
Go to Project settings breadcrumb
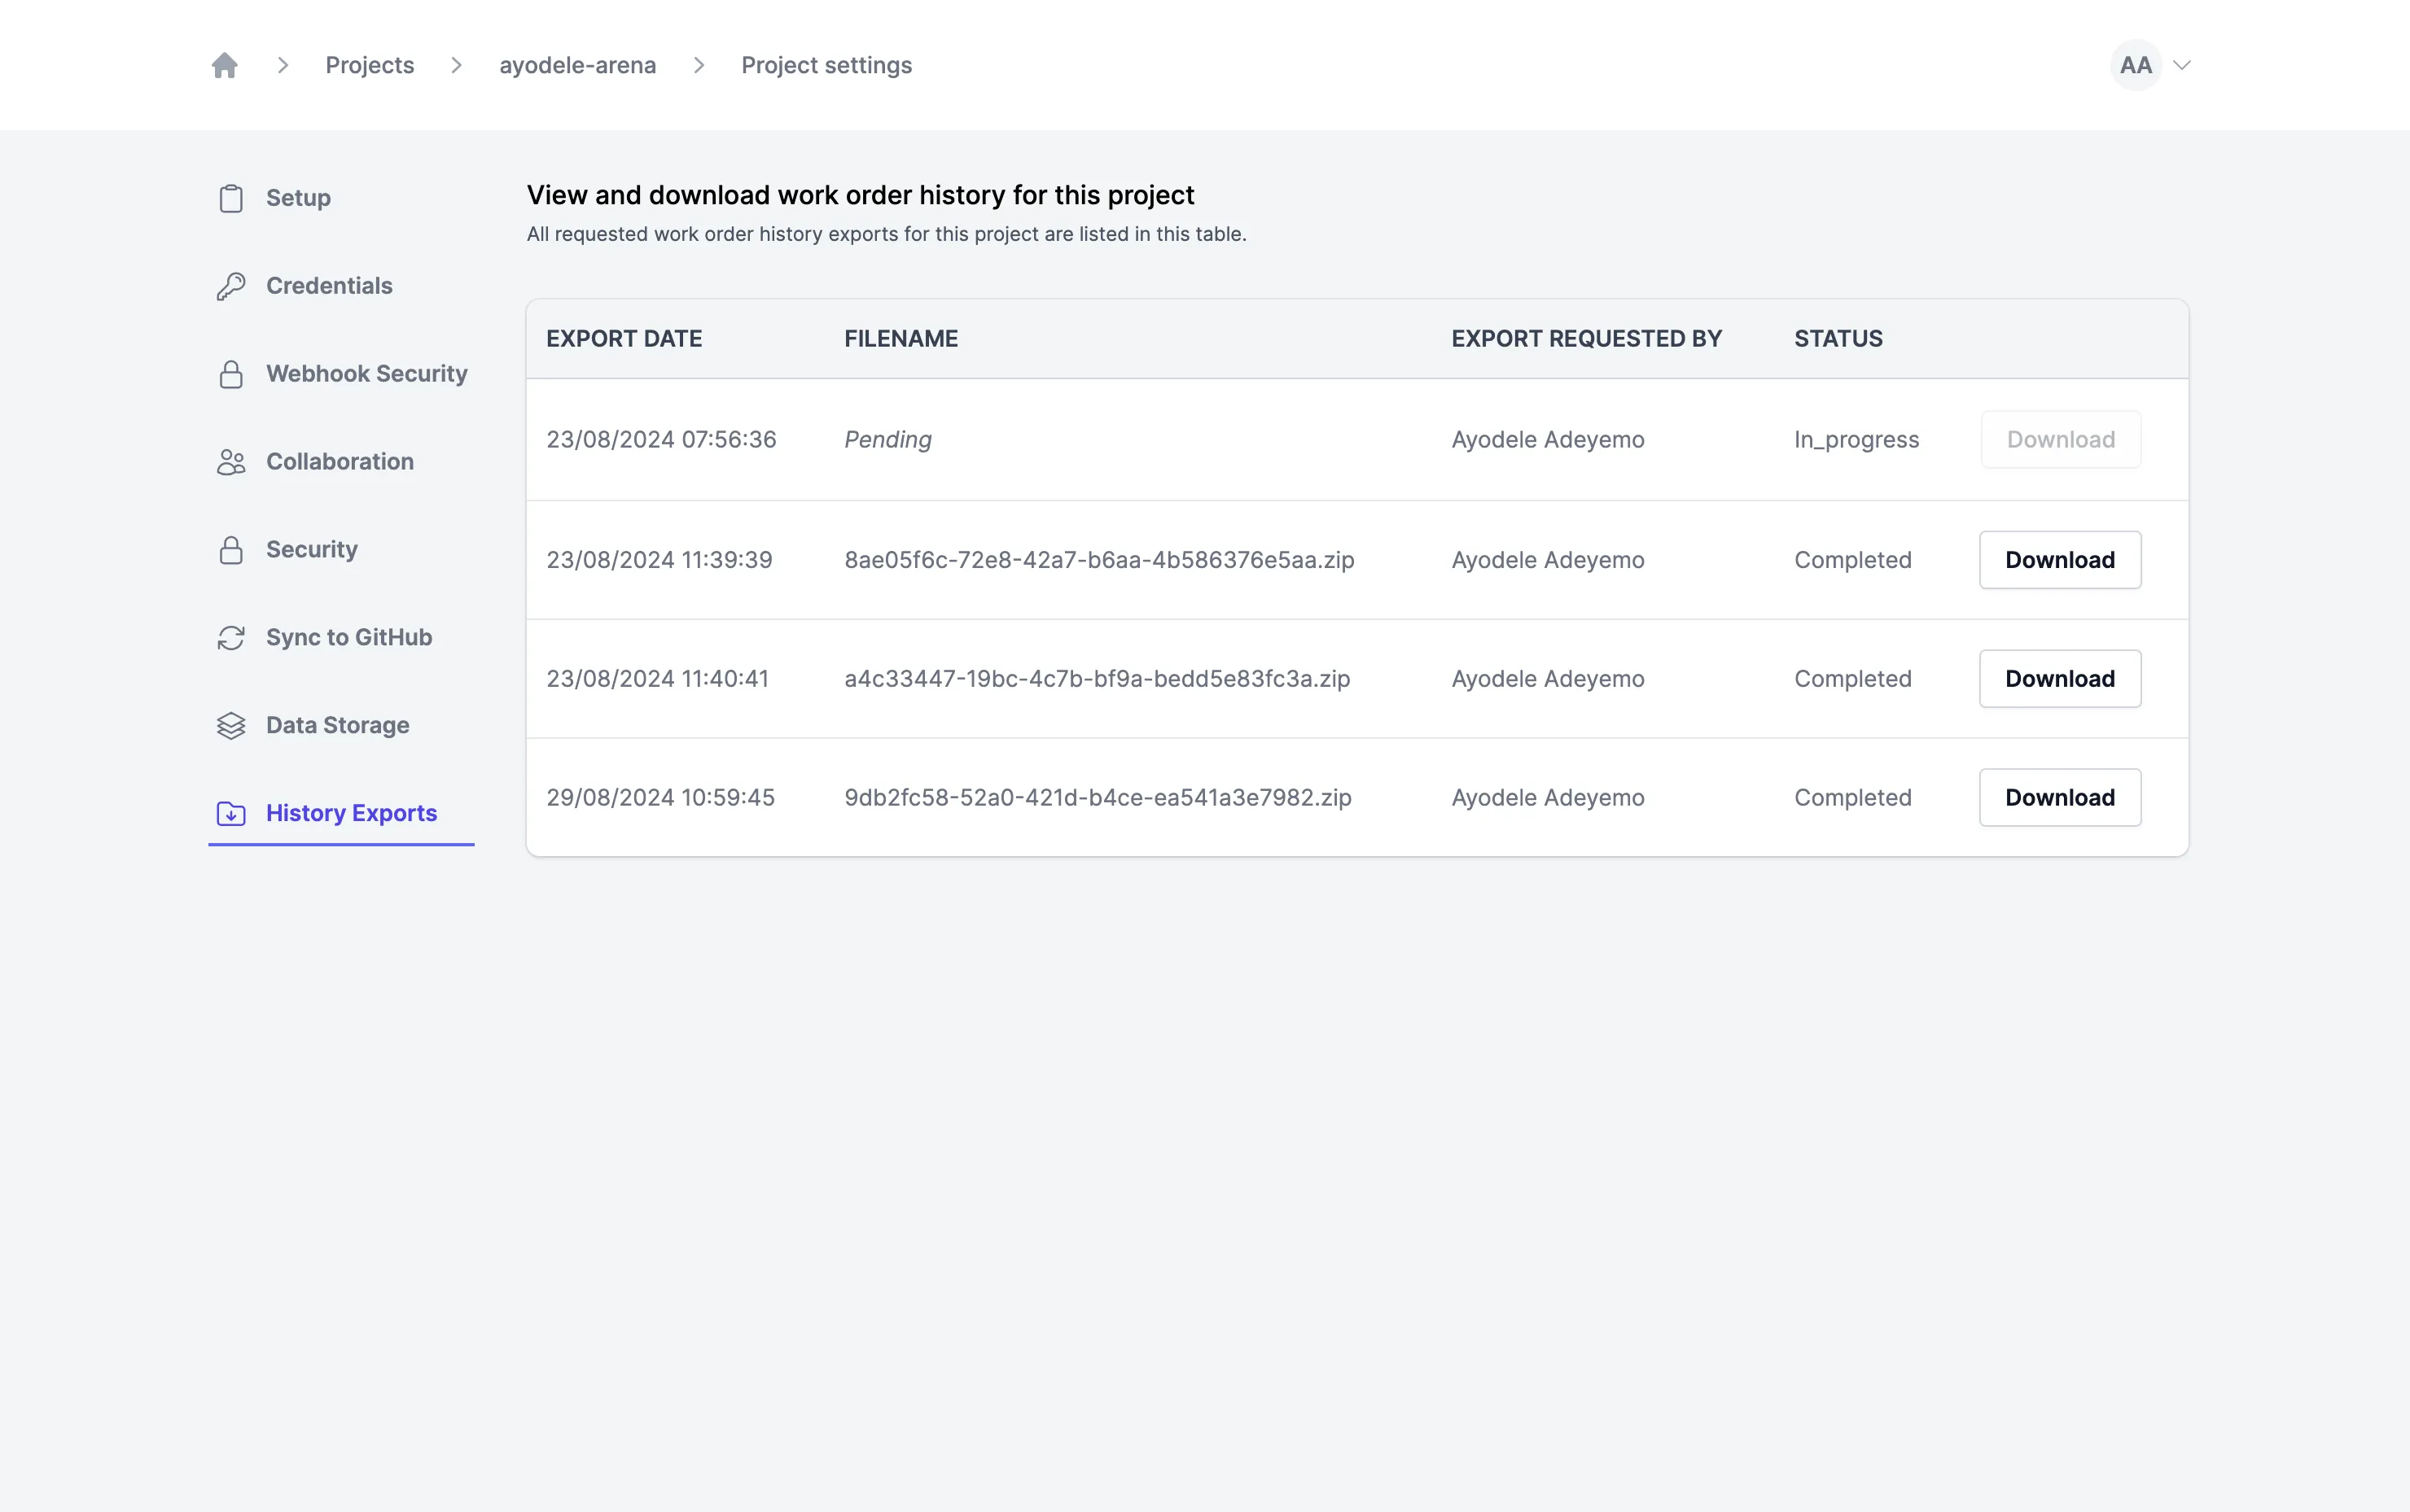point(826,65)
